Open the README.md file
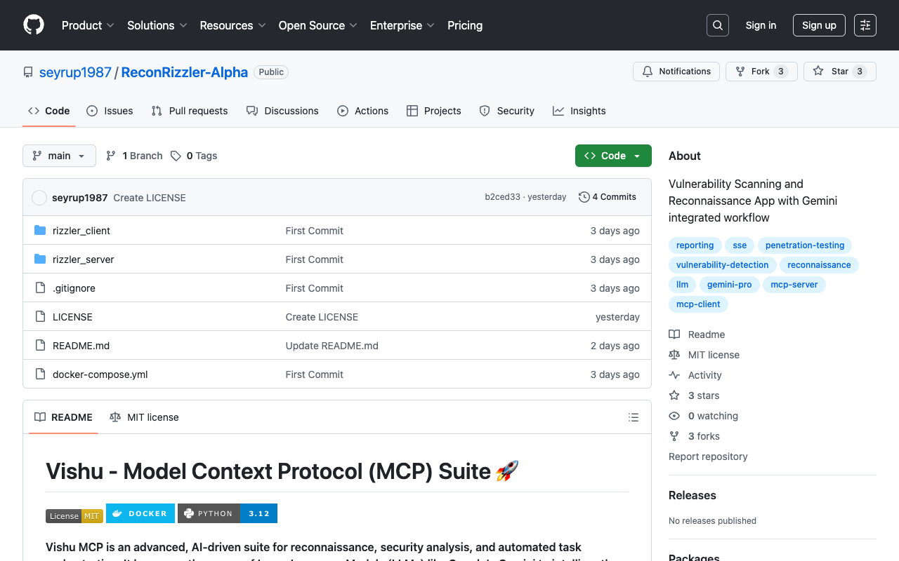The image size is (899, 561). click(x=81, y=346)
